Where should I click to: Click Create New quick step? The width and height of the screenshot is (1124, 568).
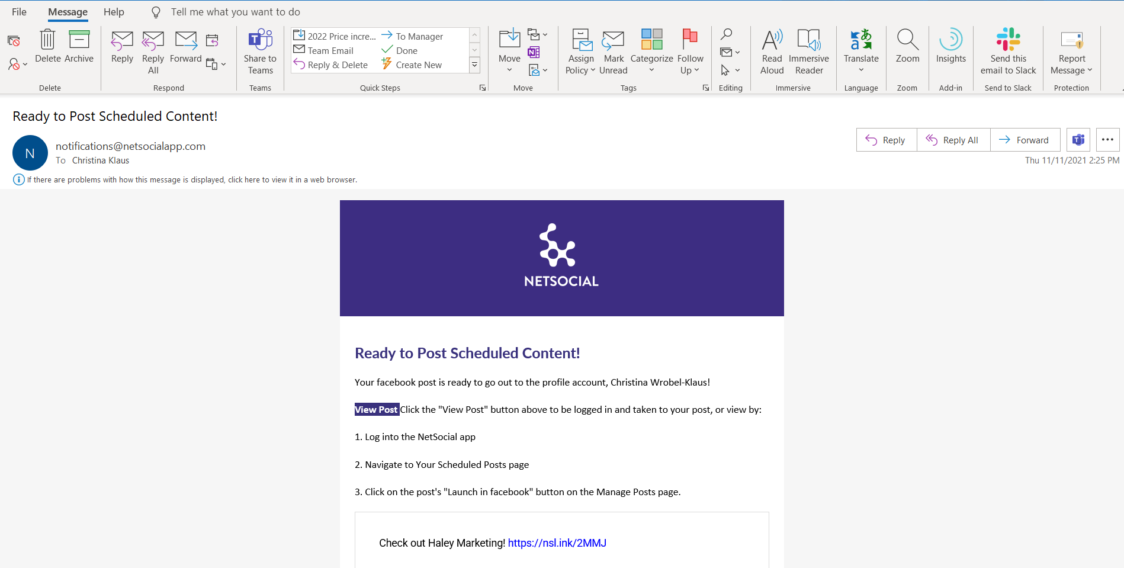click(x=412, y=65)
